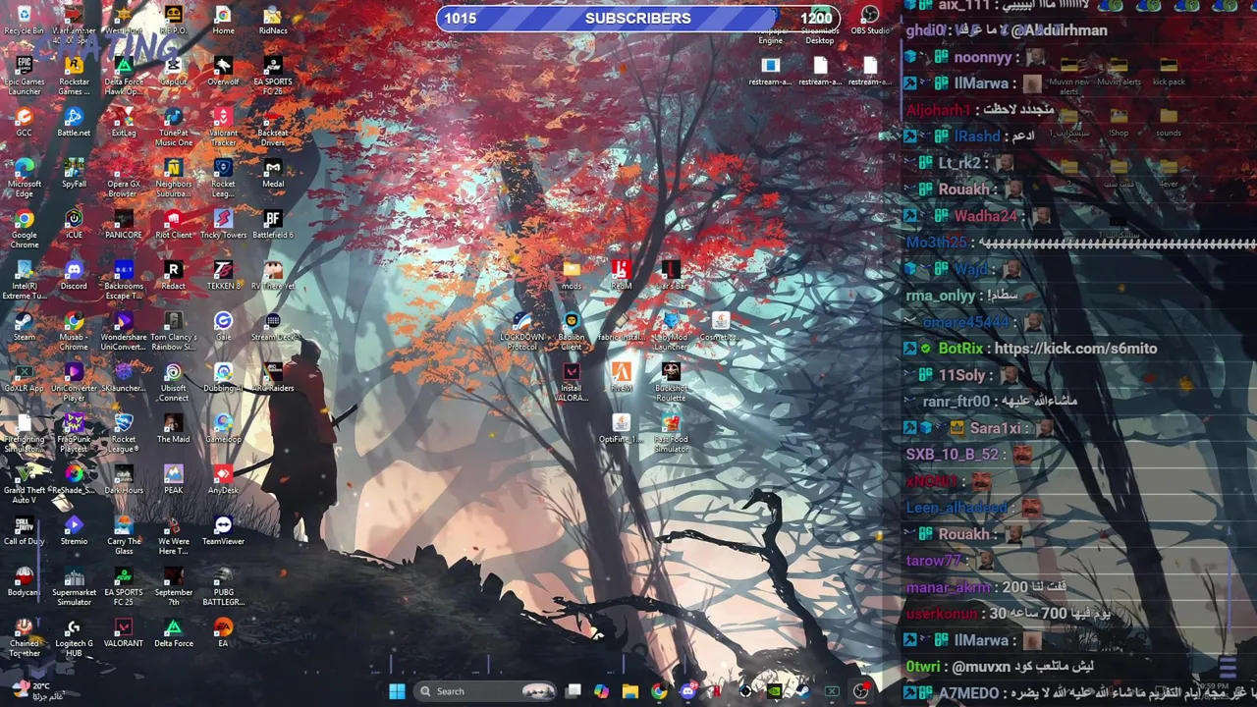This screenshot has height=707, width=1257.
Task: Launch TeamViewer desktop shortcut
Action: 223,531
